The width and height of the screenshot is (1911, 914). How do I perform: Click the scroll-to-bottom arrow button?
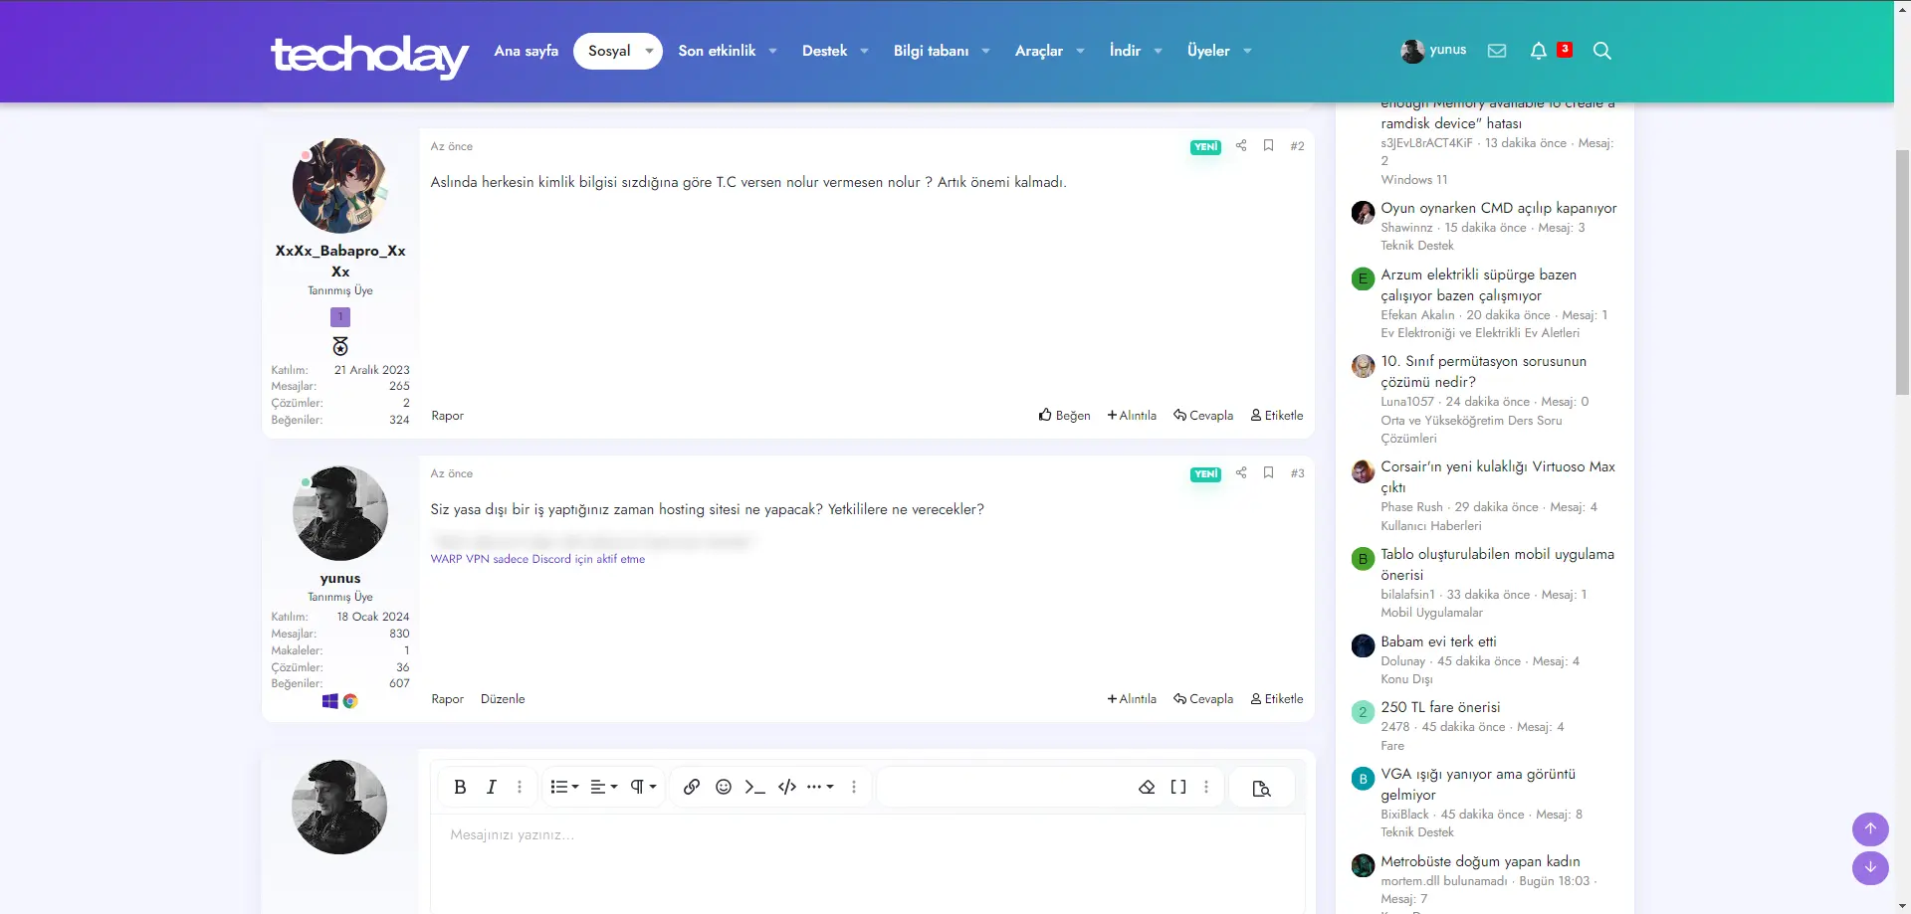point(1870,867)
